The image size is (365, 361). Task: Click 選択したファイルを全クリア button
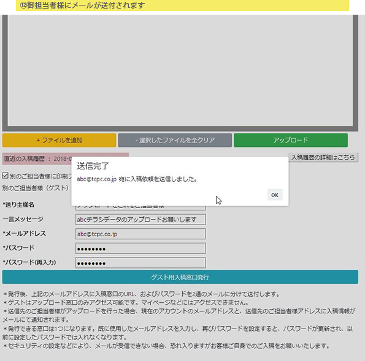point(175,140)
